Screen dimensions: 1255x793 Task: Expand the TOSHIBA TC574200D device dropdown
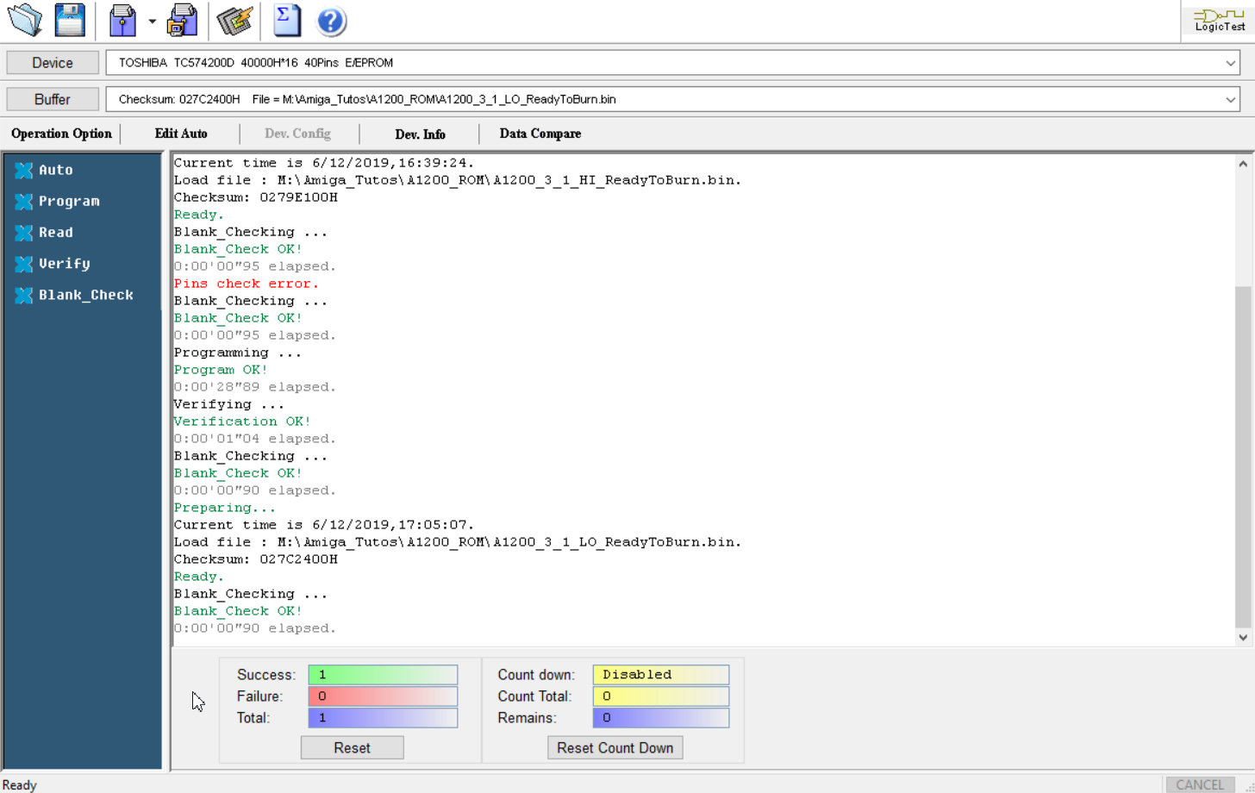tap(1230, 63)
